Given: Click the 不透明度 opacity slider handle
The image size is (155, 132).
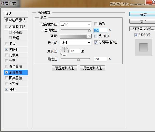Looking at the screenshot, I should (x=89, y=31).
